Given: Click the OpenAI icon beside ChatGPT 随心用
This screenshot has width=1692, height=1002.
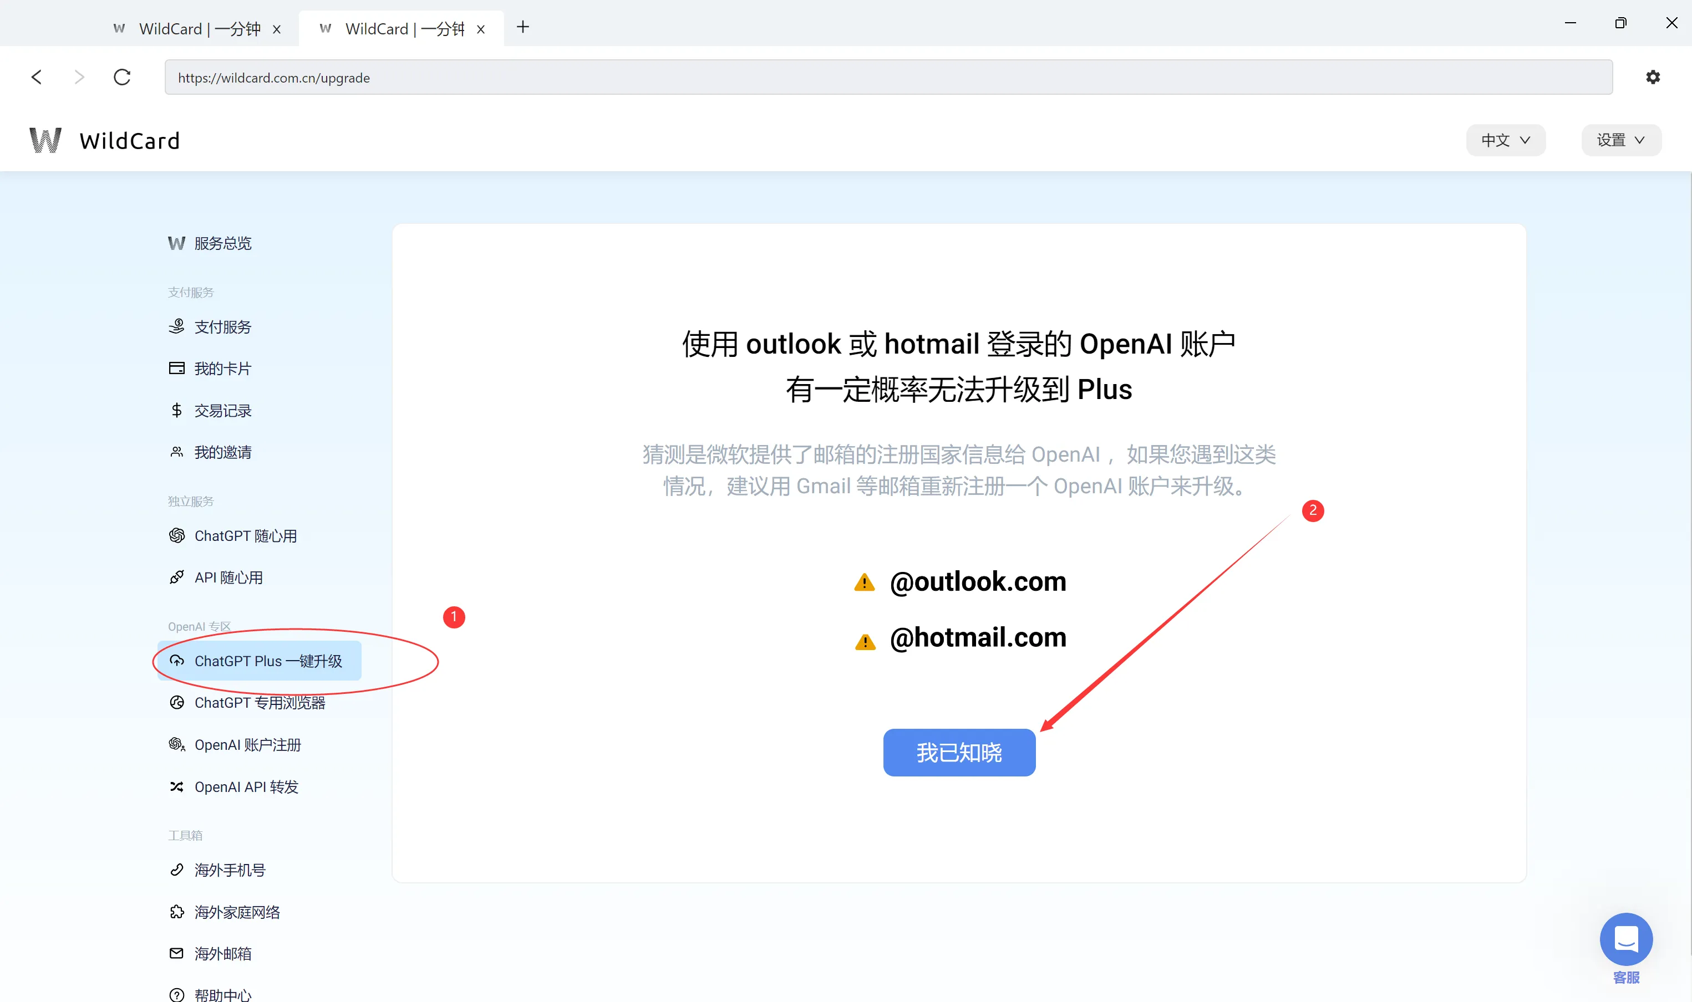Looking at the screenshot, I should (176, 535).
